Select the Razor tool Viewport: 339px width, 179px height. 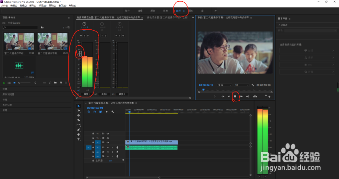[x=79, y=120]
